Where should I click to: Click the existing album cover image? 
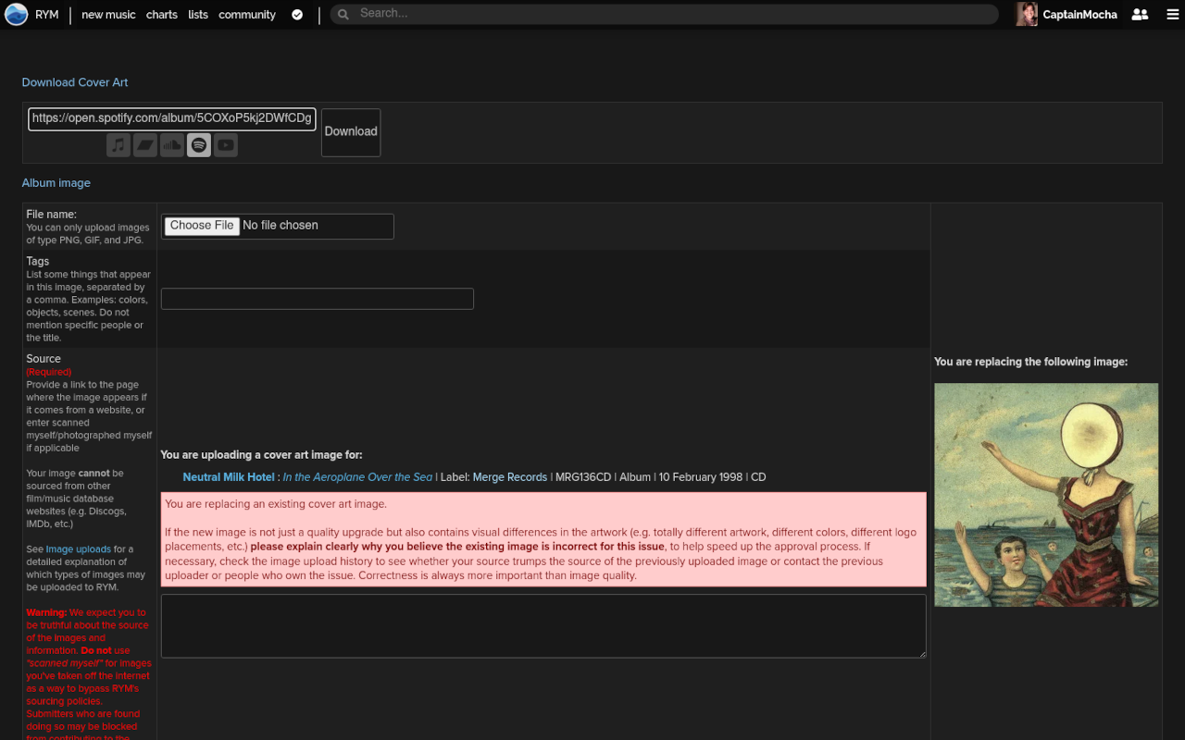click(1046, 495)
